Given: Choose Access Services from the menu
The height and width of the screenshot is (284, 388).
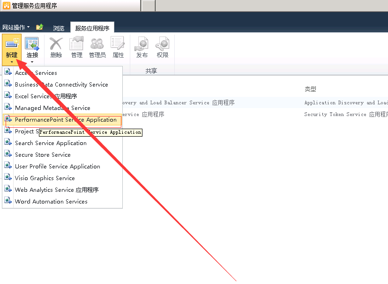Looking at the screenshot, I should pos(62,73).
